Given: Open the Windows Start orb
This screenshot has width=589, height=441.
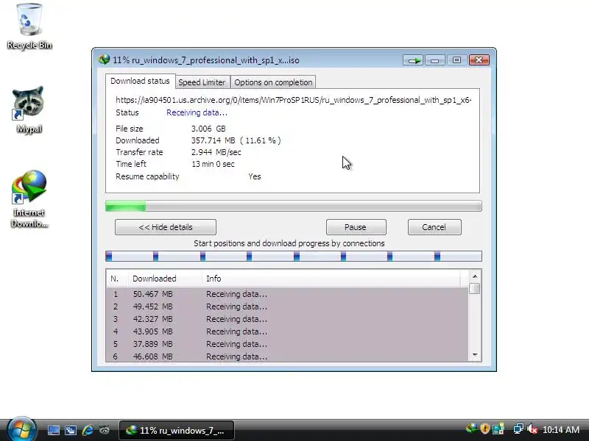Looking at the screenshot, I should [21, 429].
